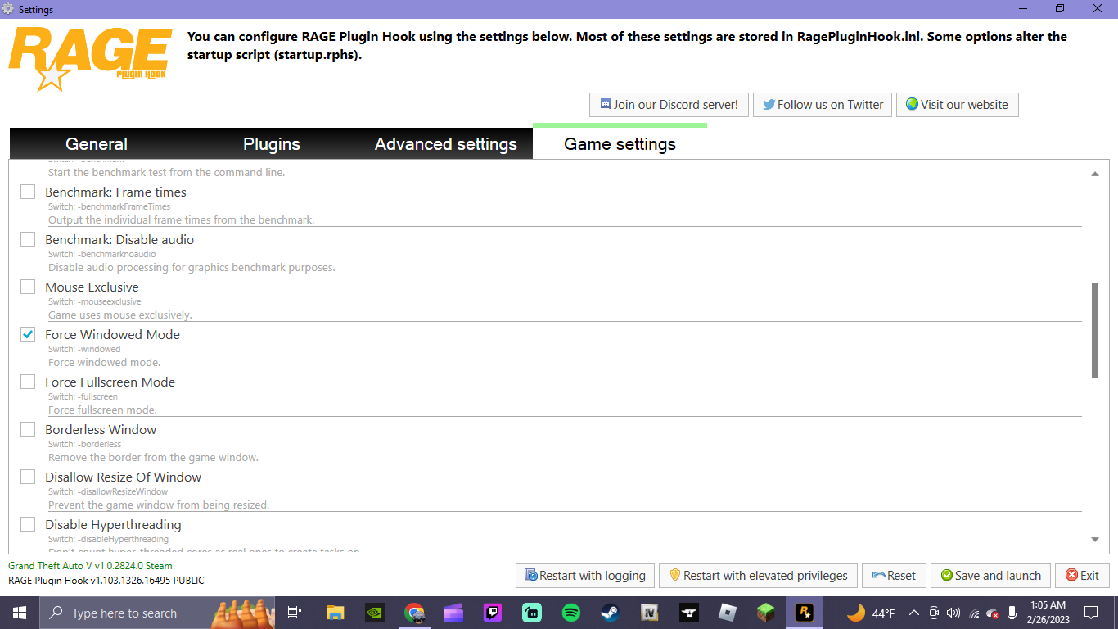Open File Explorer from the taskbar
The height and width of the screenshot is (629, 1118).
click(x=335, y=613)
